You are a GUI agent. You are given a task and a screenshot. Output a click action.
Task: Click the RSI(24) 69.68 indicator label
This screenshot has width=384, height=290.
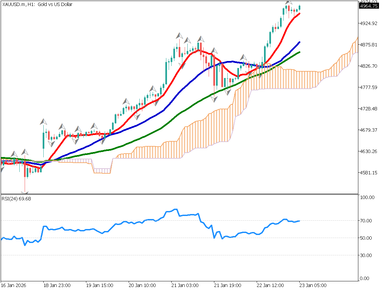click(x=16, y=199)
